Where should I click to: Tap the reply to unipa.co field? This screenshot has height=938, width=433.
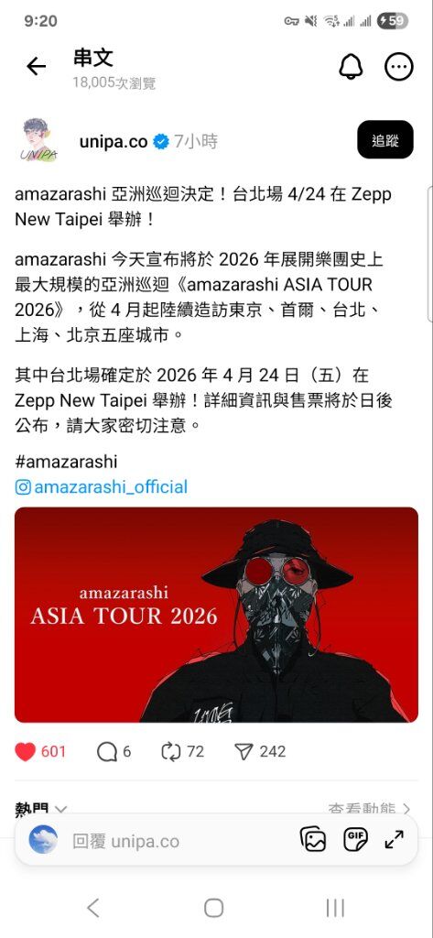click(179, 841)
